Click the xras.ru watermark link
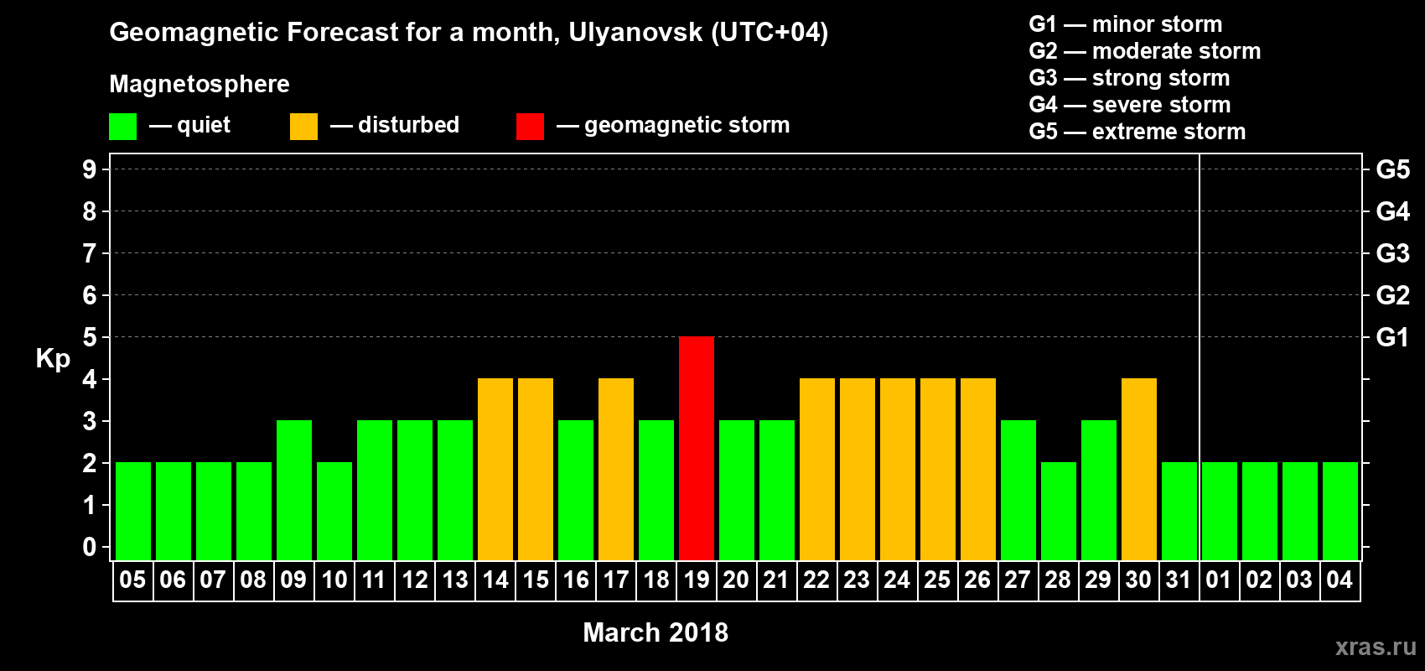1425x671 pixels. pyautogui.click(x=1376, y=647)
